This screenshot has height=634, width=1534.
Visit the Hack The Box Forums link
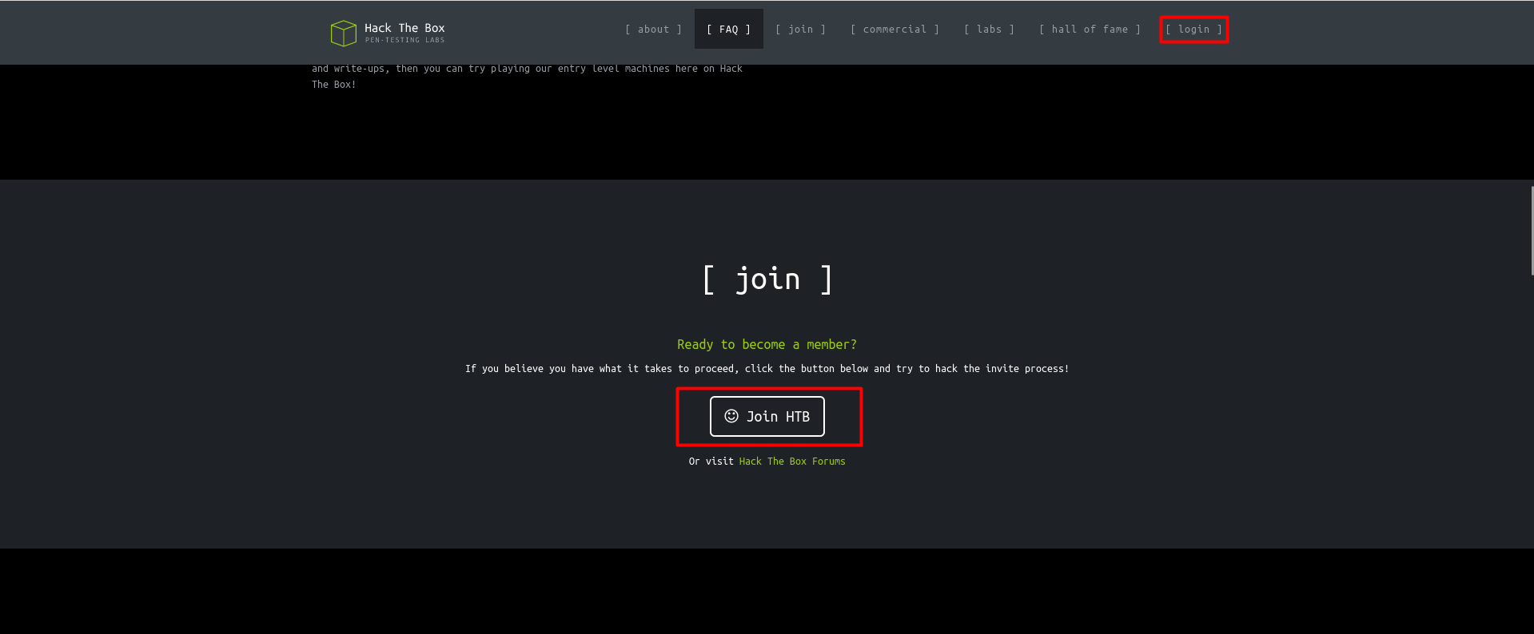click(x=791, y=462)
